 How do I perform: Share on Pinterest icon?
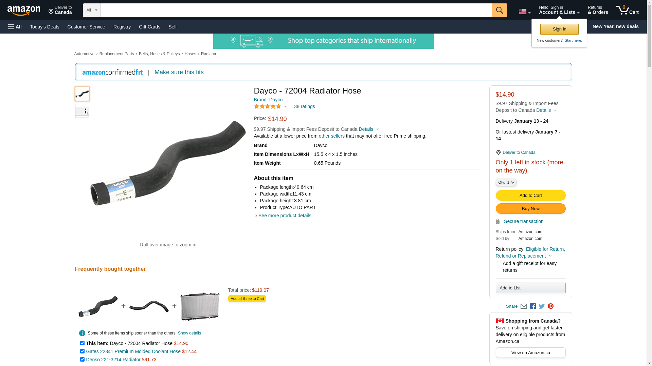tap(550, 306)
